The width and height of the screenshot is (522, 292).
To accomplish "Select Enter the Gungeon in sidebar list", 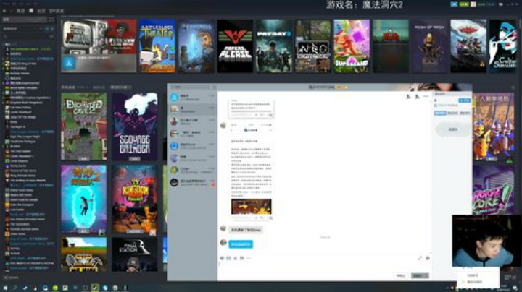I will 22,205.
